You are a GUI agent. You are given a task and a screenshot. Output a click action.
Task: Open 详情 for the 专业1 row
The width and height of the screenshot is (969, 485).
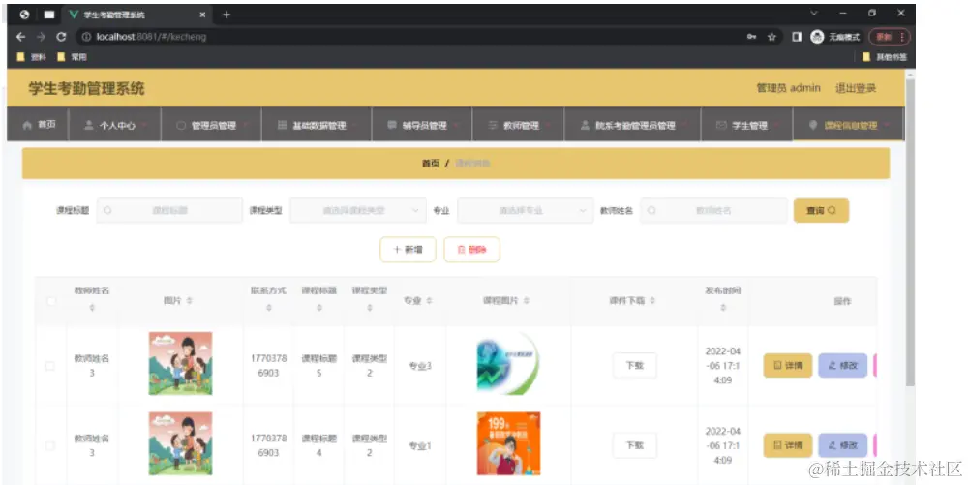coord(788,445)
